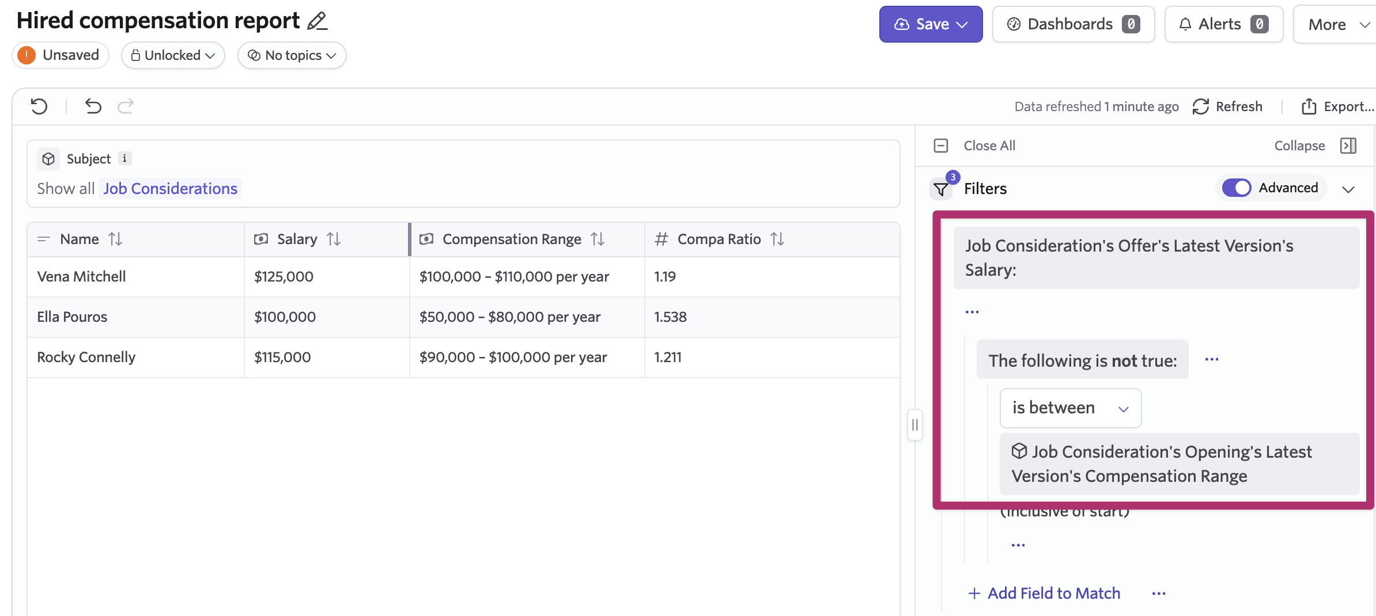Toggle the Advanced filters switch
Screen dimensions: 1376x616
coord(1236,188)
